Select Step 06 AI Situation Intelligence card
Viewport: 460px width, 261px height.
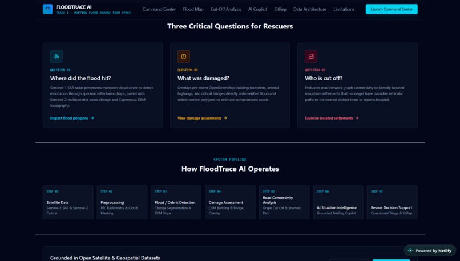coord(338,202)
